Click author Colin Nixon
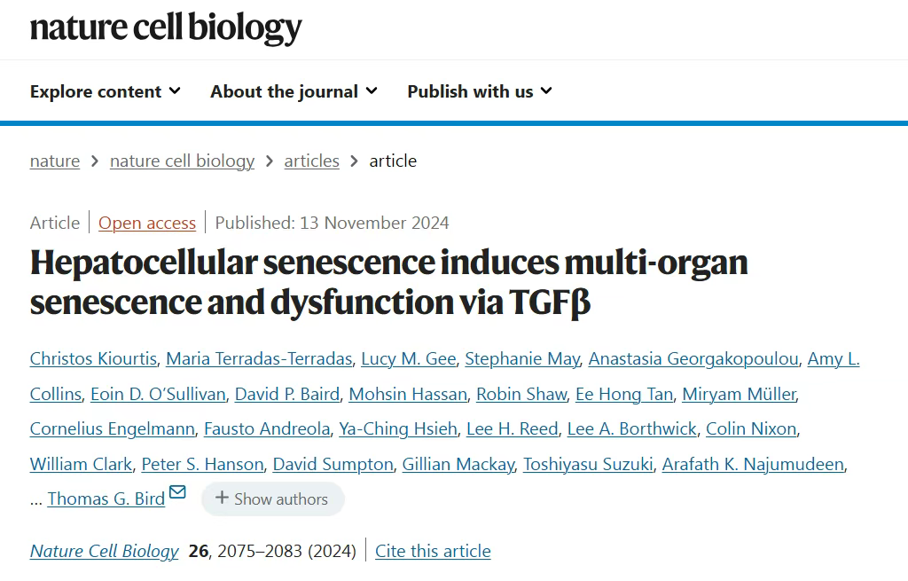 752,428
